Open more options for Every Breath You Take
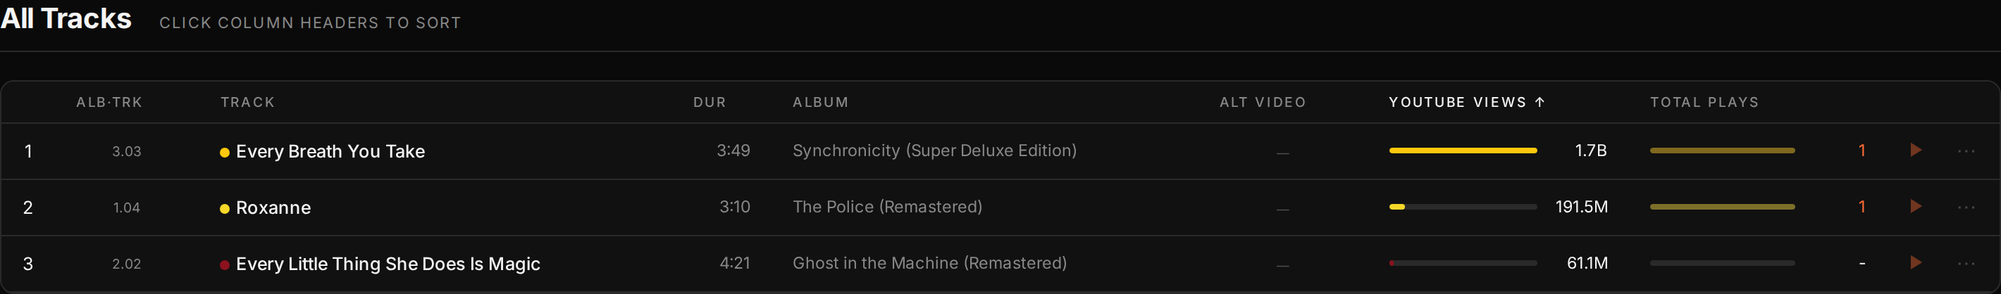The width and height of the screenshot is (2001, 294). 1966,151
